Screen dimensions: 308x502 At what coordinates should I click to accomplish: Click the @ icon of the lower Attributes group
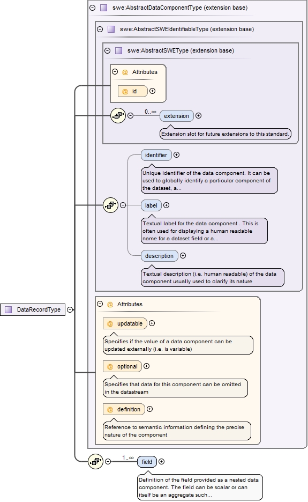tap(110, 304)
